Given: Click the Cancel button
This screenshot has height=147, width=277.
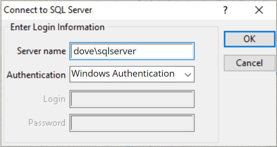Looking at the screenshot, I should [249, 63].
